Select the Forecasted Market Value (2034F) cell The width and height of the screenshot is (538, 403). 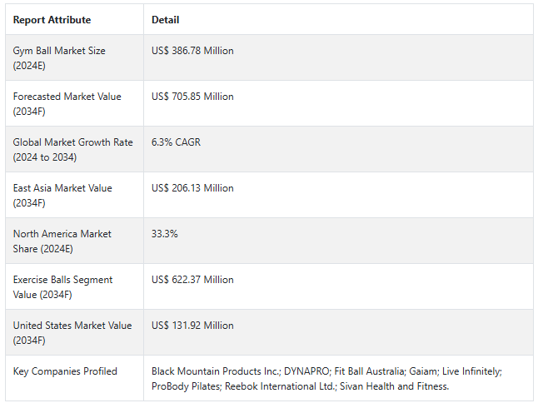[x=67, y=103]
